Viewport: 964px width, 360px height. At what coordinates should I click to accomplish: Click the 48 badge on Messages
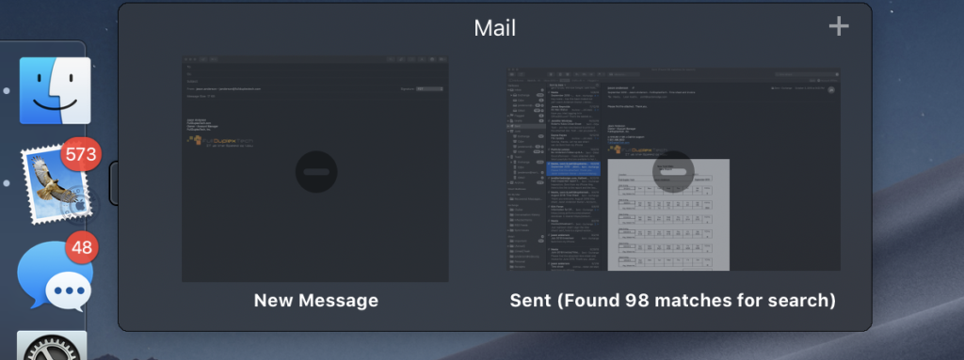pyautogui.click(x=81, y=247)
